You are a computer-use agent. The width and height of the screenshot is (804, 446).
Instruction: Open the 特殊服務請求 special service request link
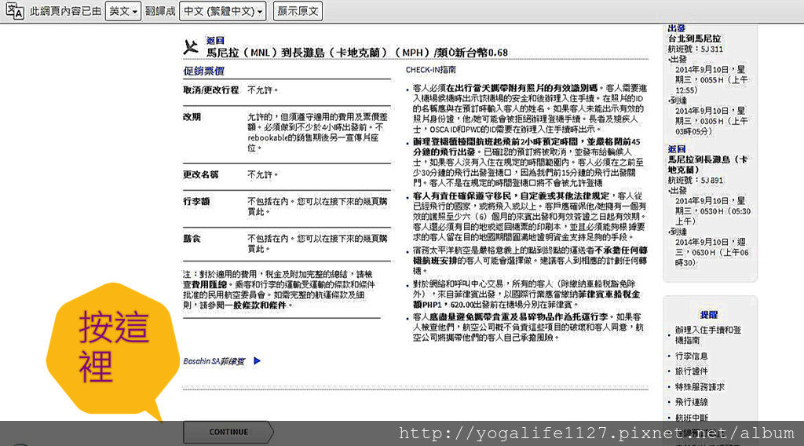(x=700, y=386)
